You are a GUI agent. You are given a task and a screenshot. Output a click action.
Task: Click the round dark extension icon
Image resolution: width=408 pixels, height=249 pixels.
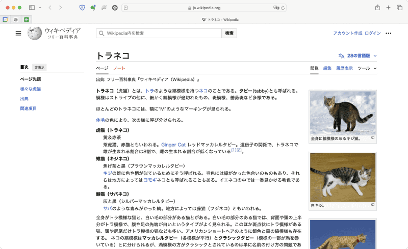click(x=115, y=8)
